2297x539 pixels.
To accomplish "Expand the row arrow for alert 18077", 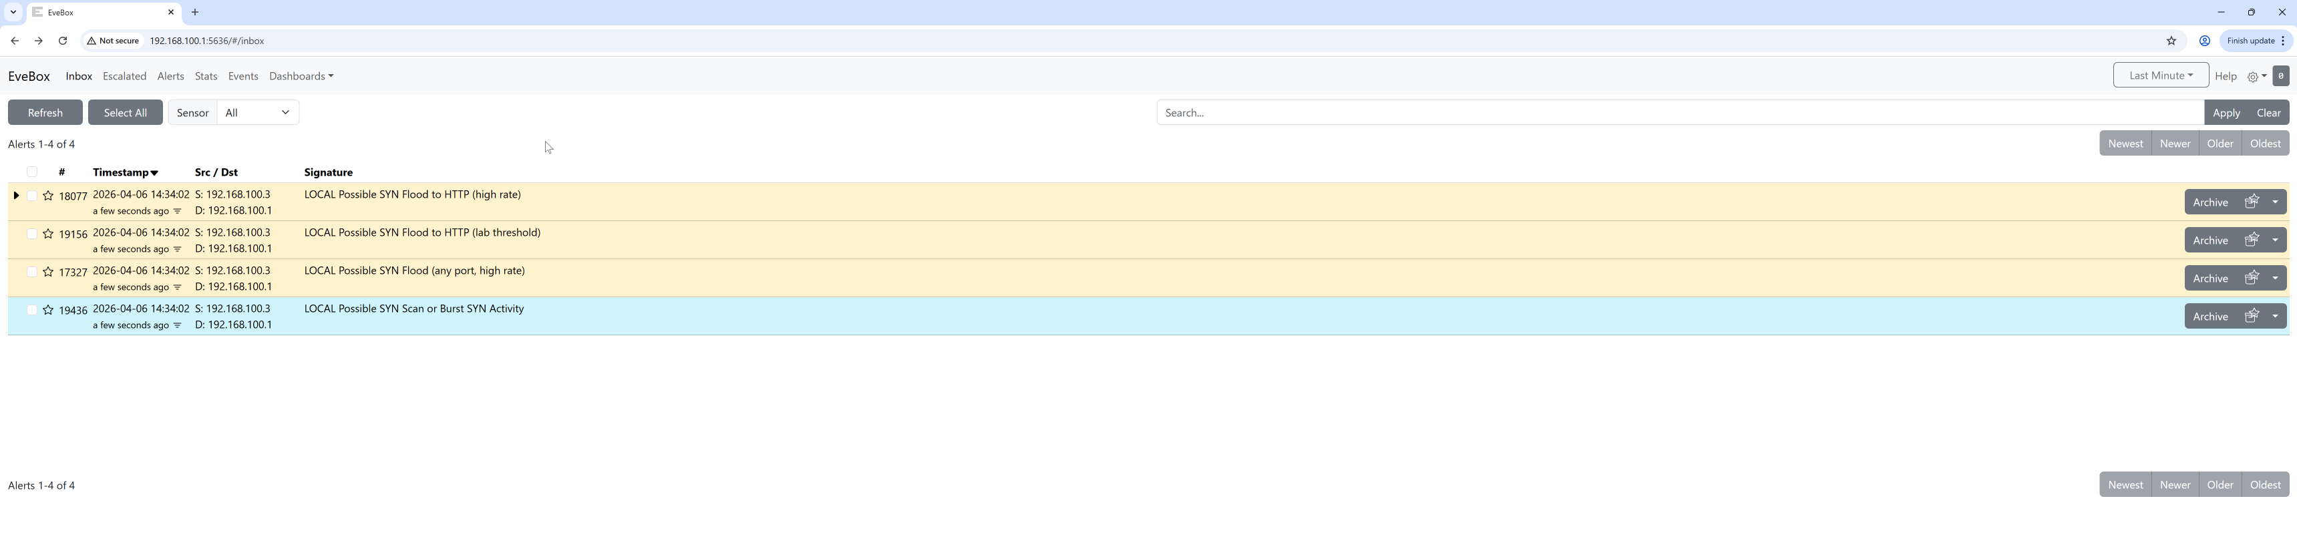I will 16,196.
